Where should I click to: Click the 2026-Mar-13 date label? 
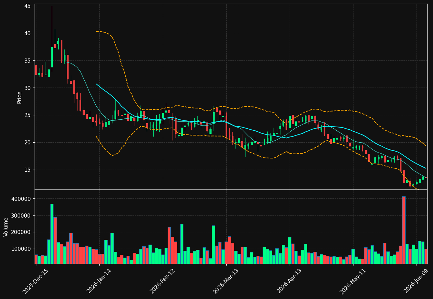[x=226, y=281]
